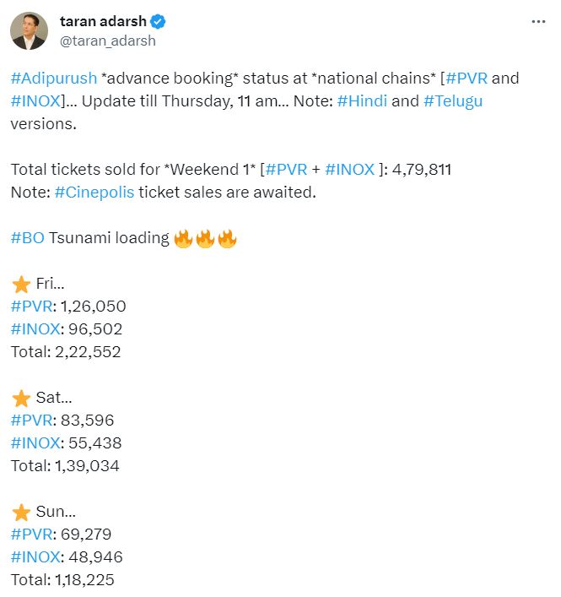
Task: Open the tweet's three-dot more options menu
Action: pyautogui.click(x=538, y=22)
